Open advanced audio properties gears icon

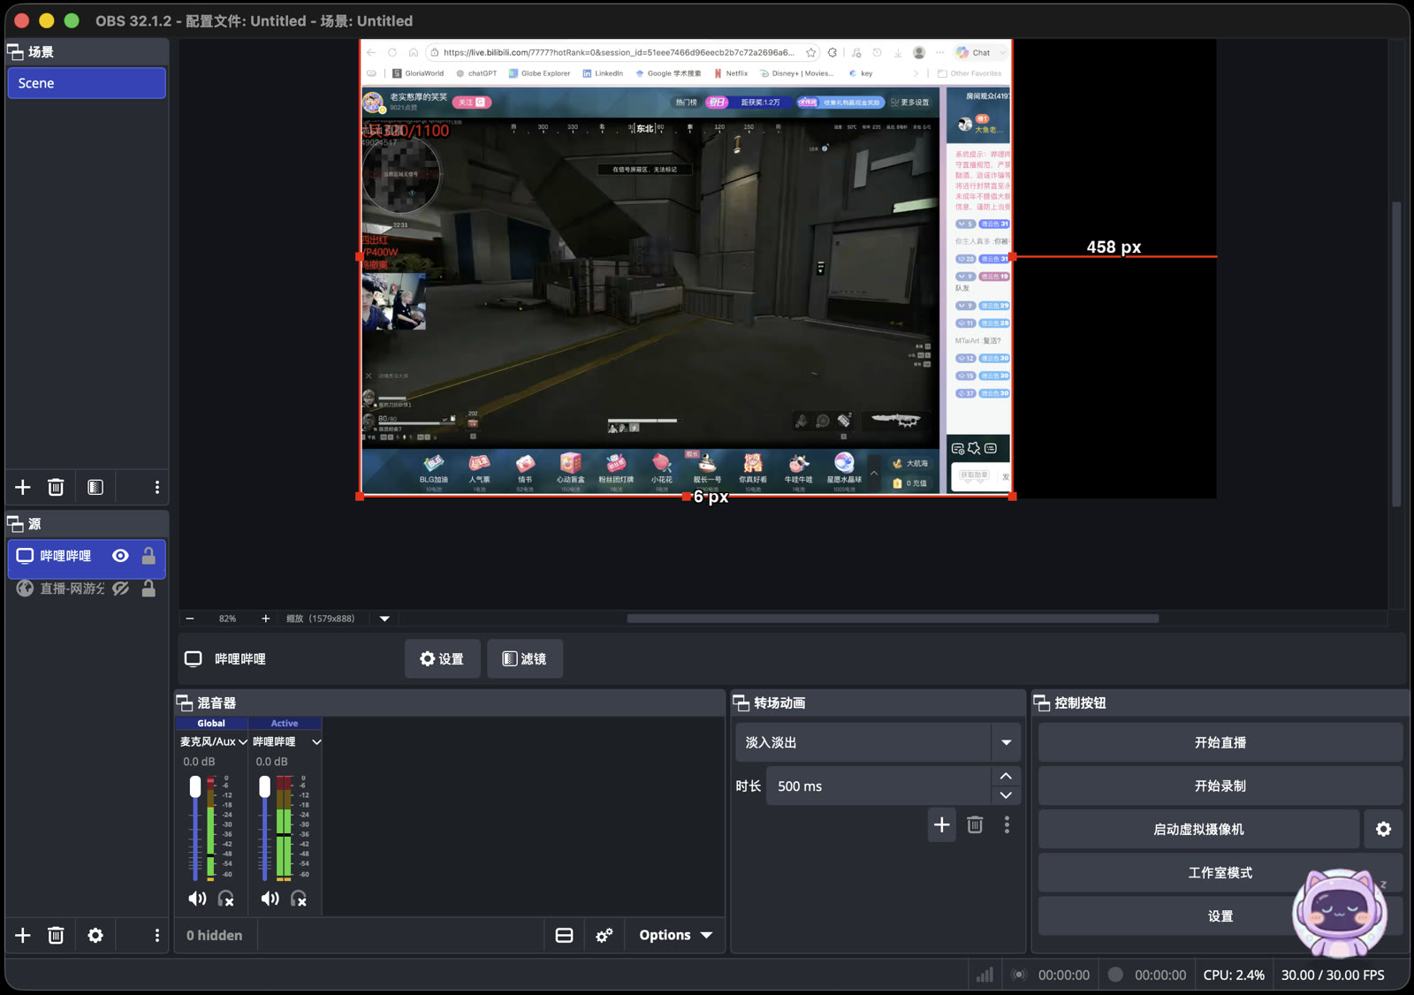click(604, 935)
